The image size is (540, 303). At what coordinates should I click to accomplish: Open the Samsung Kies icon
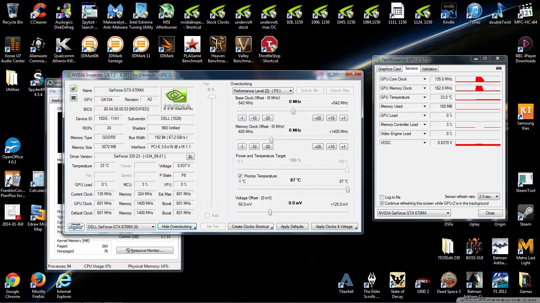coord(526,117)
